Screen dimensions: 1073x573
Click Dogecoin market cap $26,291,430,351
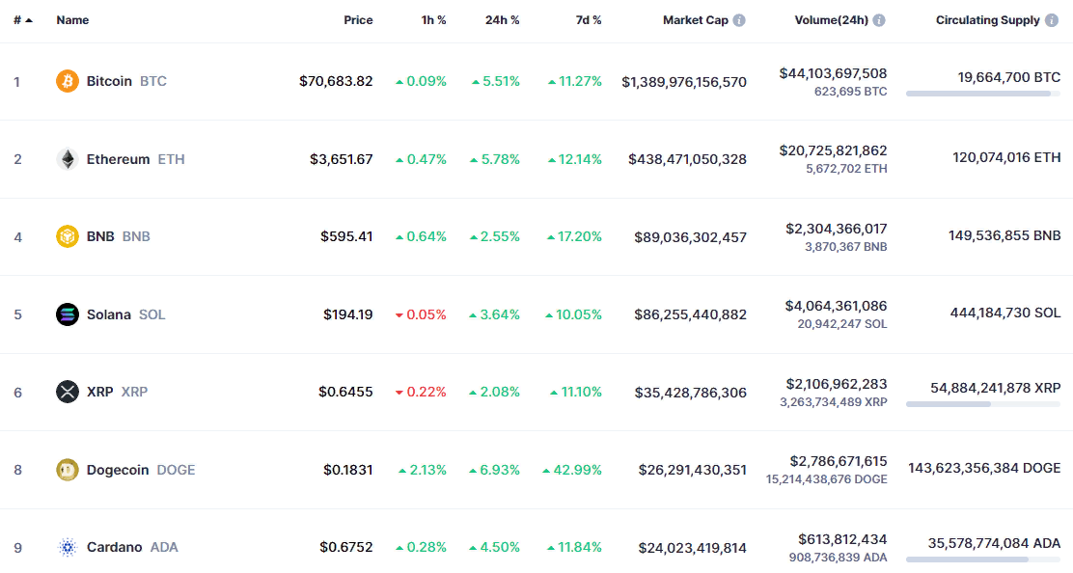(x=693, y=470)
